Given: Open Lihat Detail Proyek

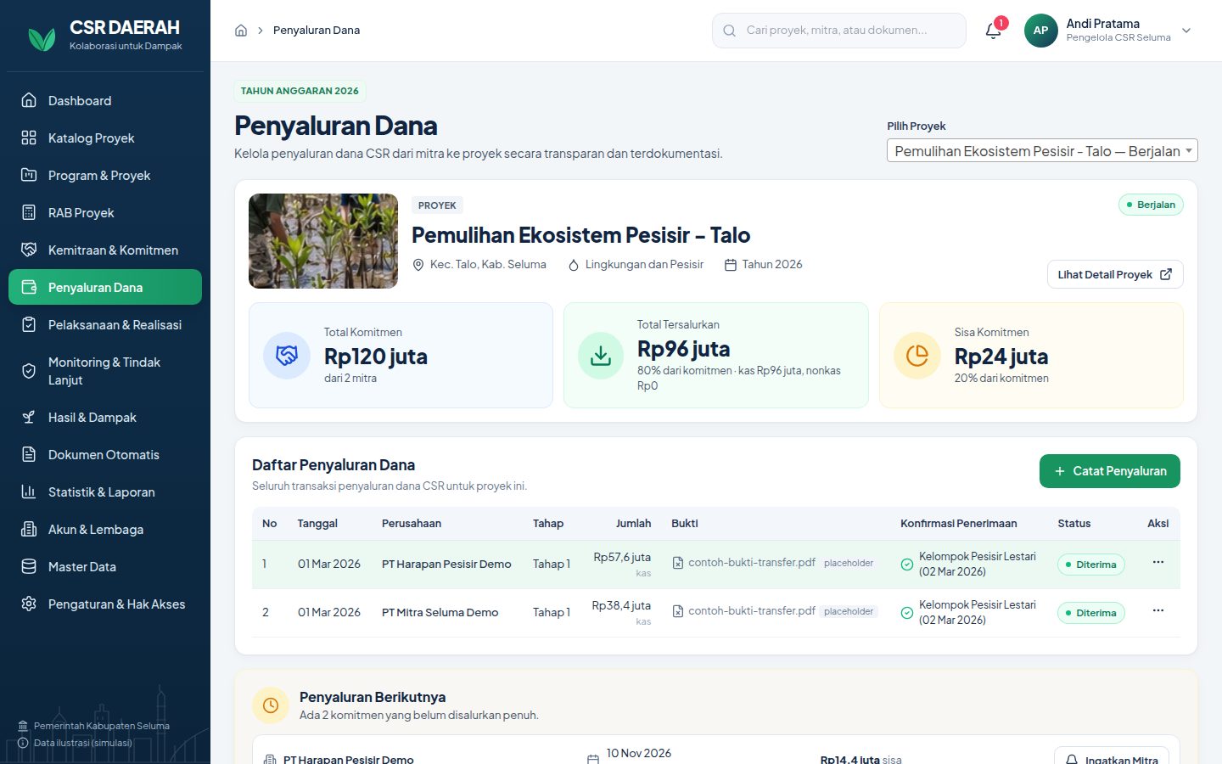Looking at the screenshot, I should click(x=1115, y=274).
